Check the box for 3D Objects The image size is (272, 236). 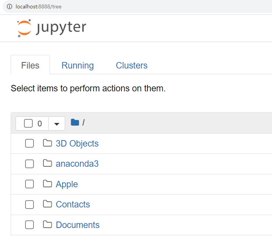[29, 143]
